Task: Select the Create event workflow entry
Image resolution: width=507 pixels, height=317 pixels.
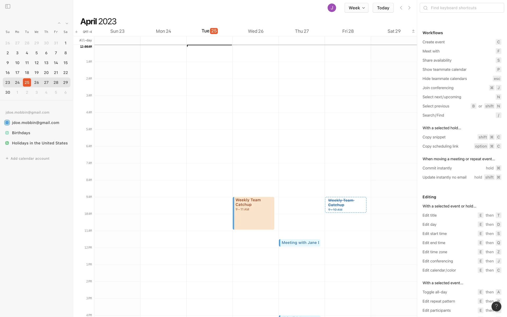Action: (x=434, y=42)
